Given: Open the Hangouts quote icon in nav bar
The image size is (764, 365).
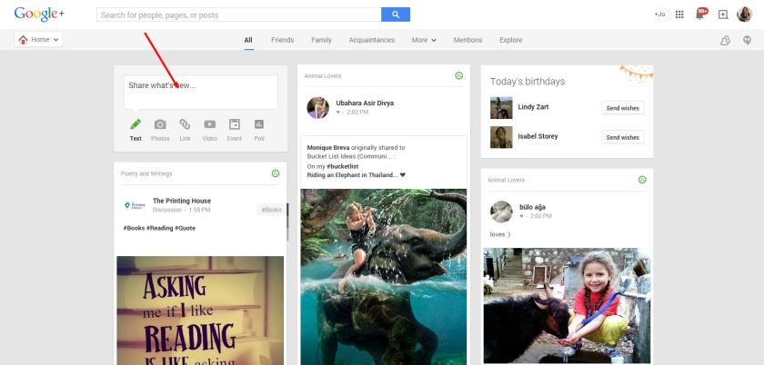Looking at the screenshot, I should (x=747, y=40).
